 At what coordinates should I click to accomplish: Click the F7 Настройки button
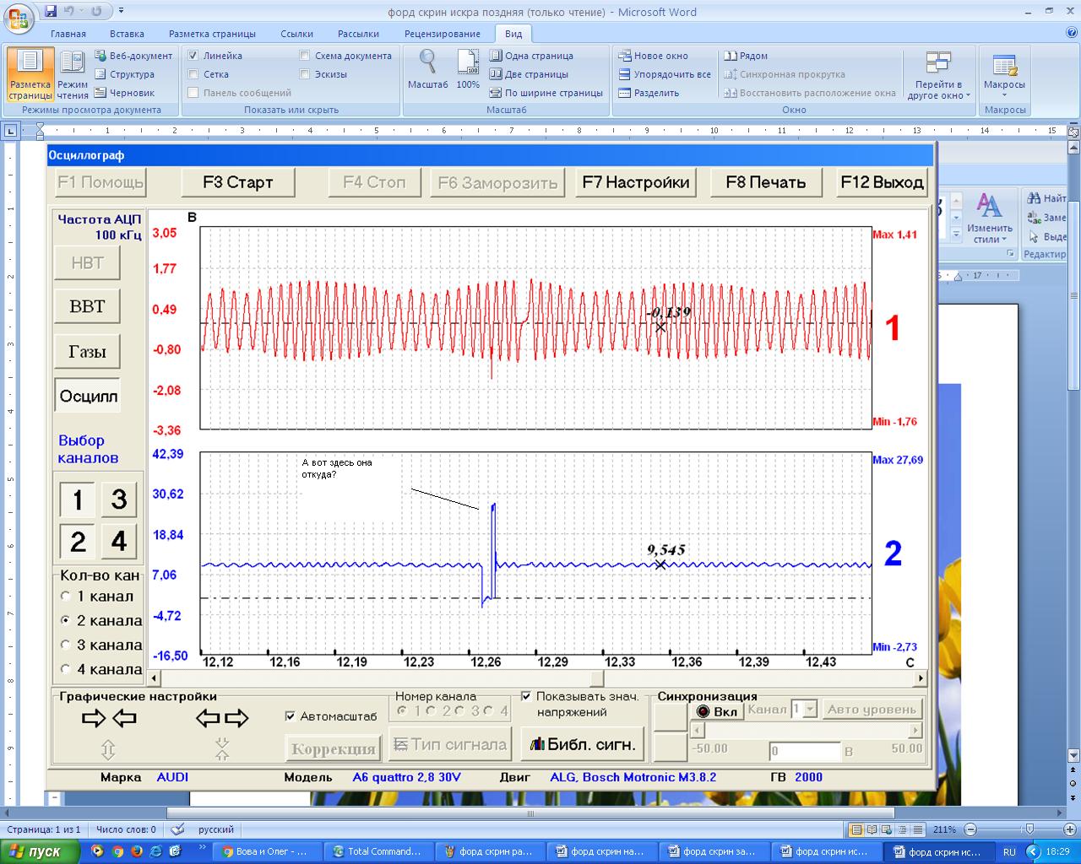point(636,181)
